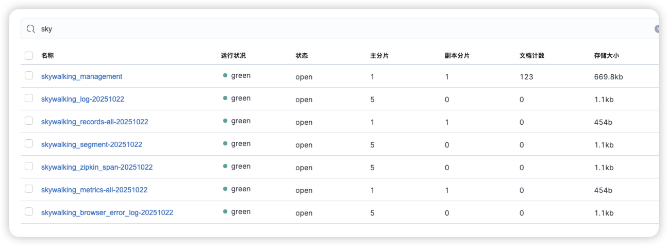Open the skywalking_management index link
This screenshot has width=668, height=246.
(x=81, y=76)
